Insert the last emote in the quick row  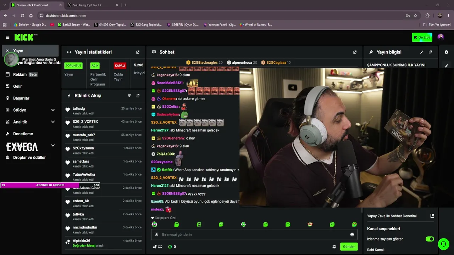[x=354, y=224]
